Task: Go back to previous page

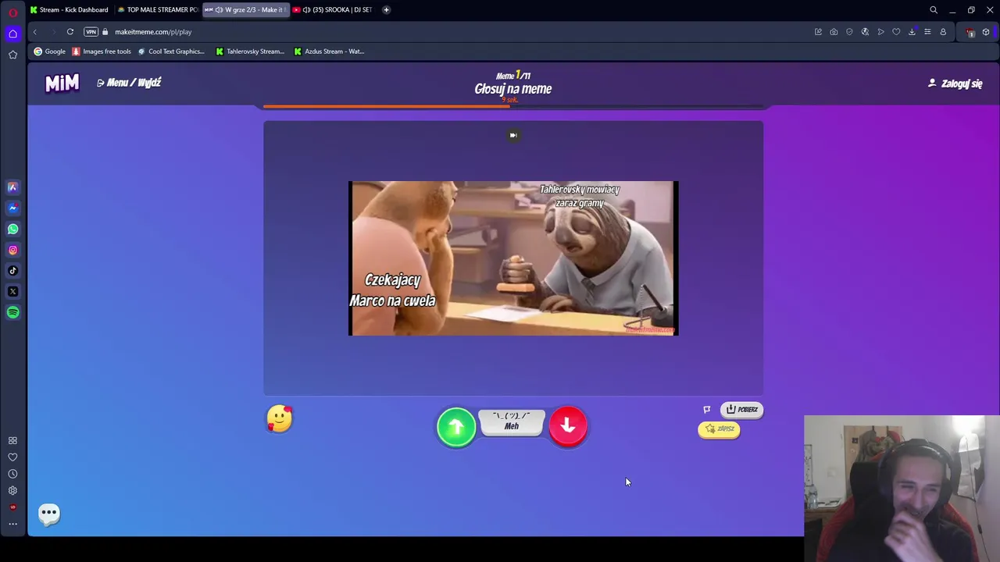Action: coord(34,32)
